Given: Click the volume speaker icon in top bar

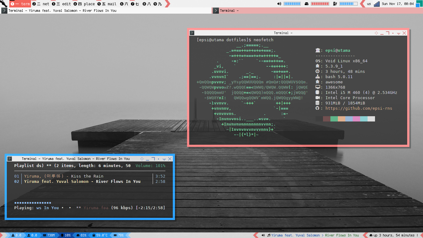Looking at the screenshot, I should point(279,4).
